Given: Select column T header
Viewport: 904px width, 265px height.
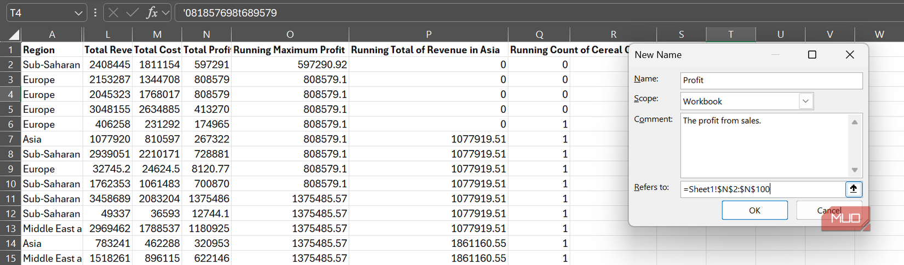Looking at the screenshot, I should click(x=731, y=34).
